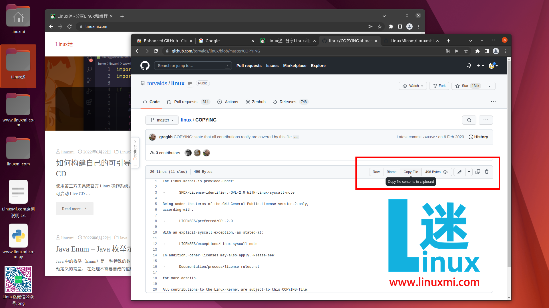
Task: Open Explore in GitHub header
Action: [318, 66]
